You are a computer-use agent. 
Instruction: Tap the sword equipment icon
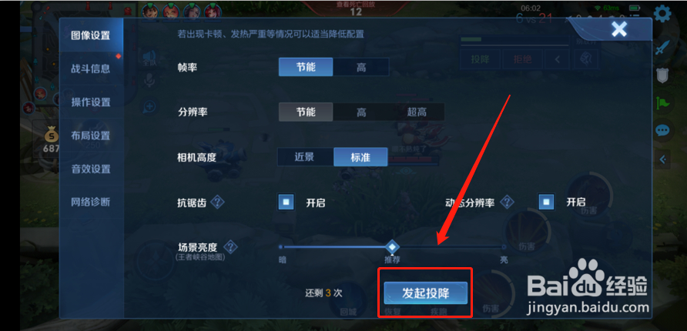point(662,47)
